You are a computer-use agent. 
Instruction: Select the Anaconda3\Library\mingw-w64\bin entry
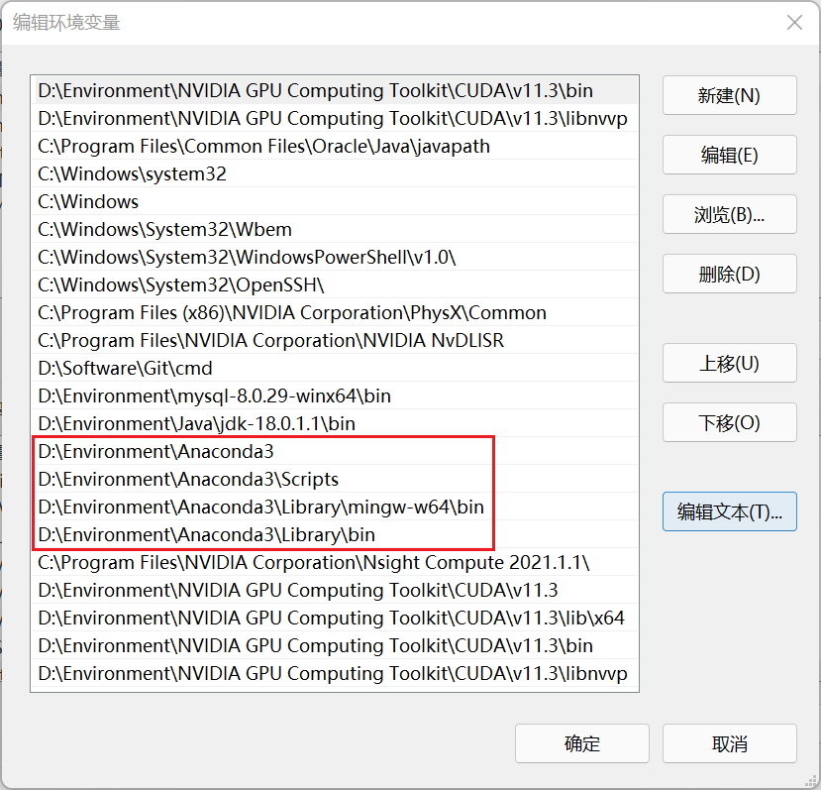point(335,507)
